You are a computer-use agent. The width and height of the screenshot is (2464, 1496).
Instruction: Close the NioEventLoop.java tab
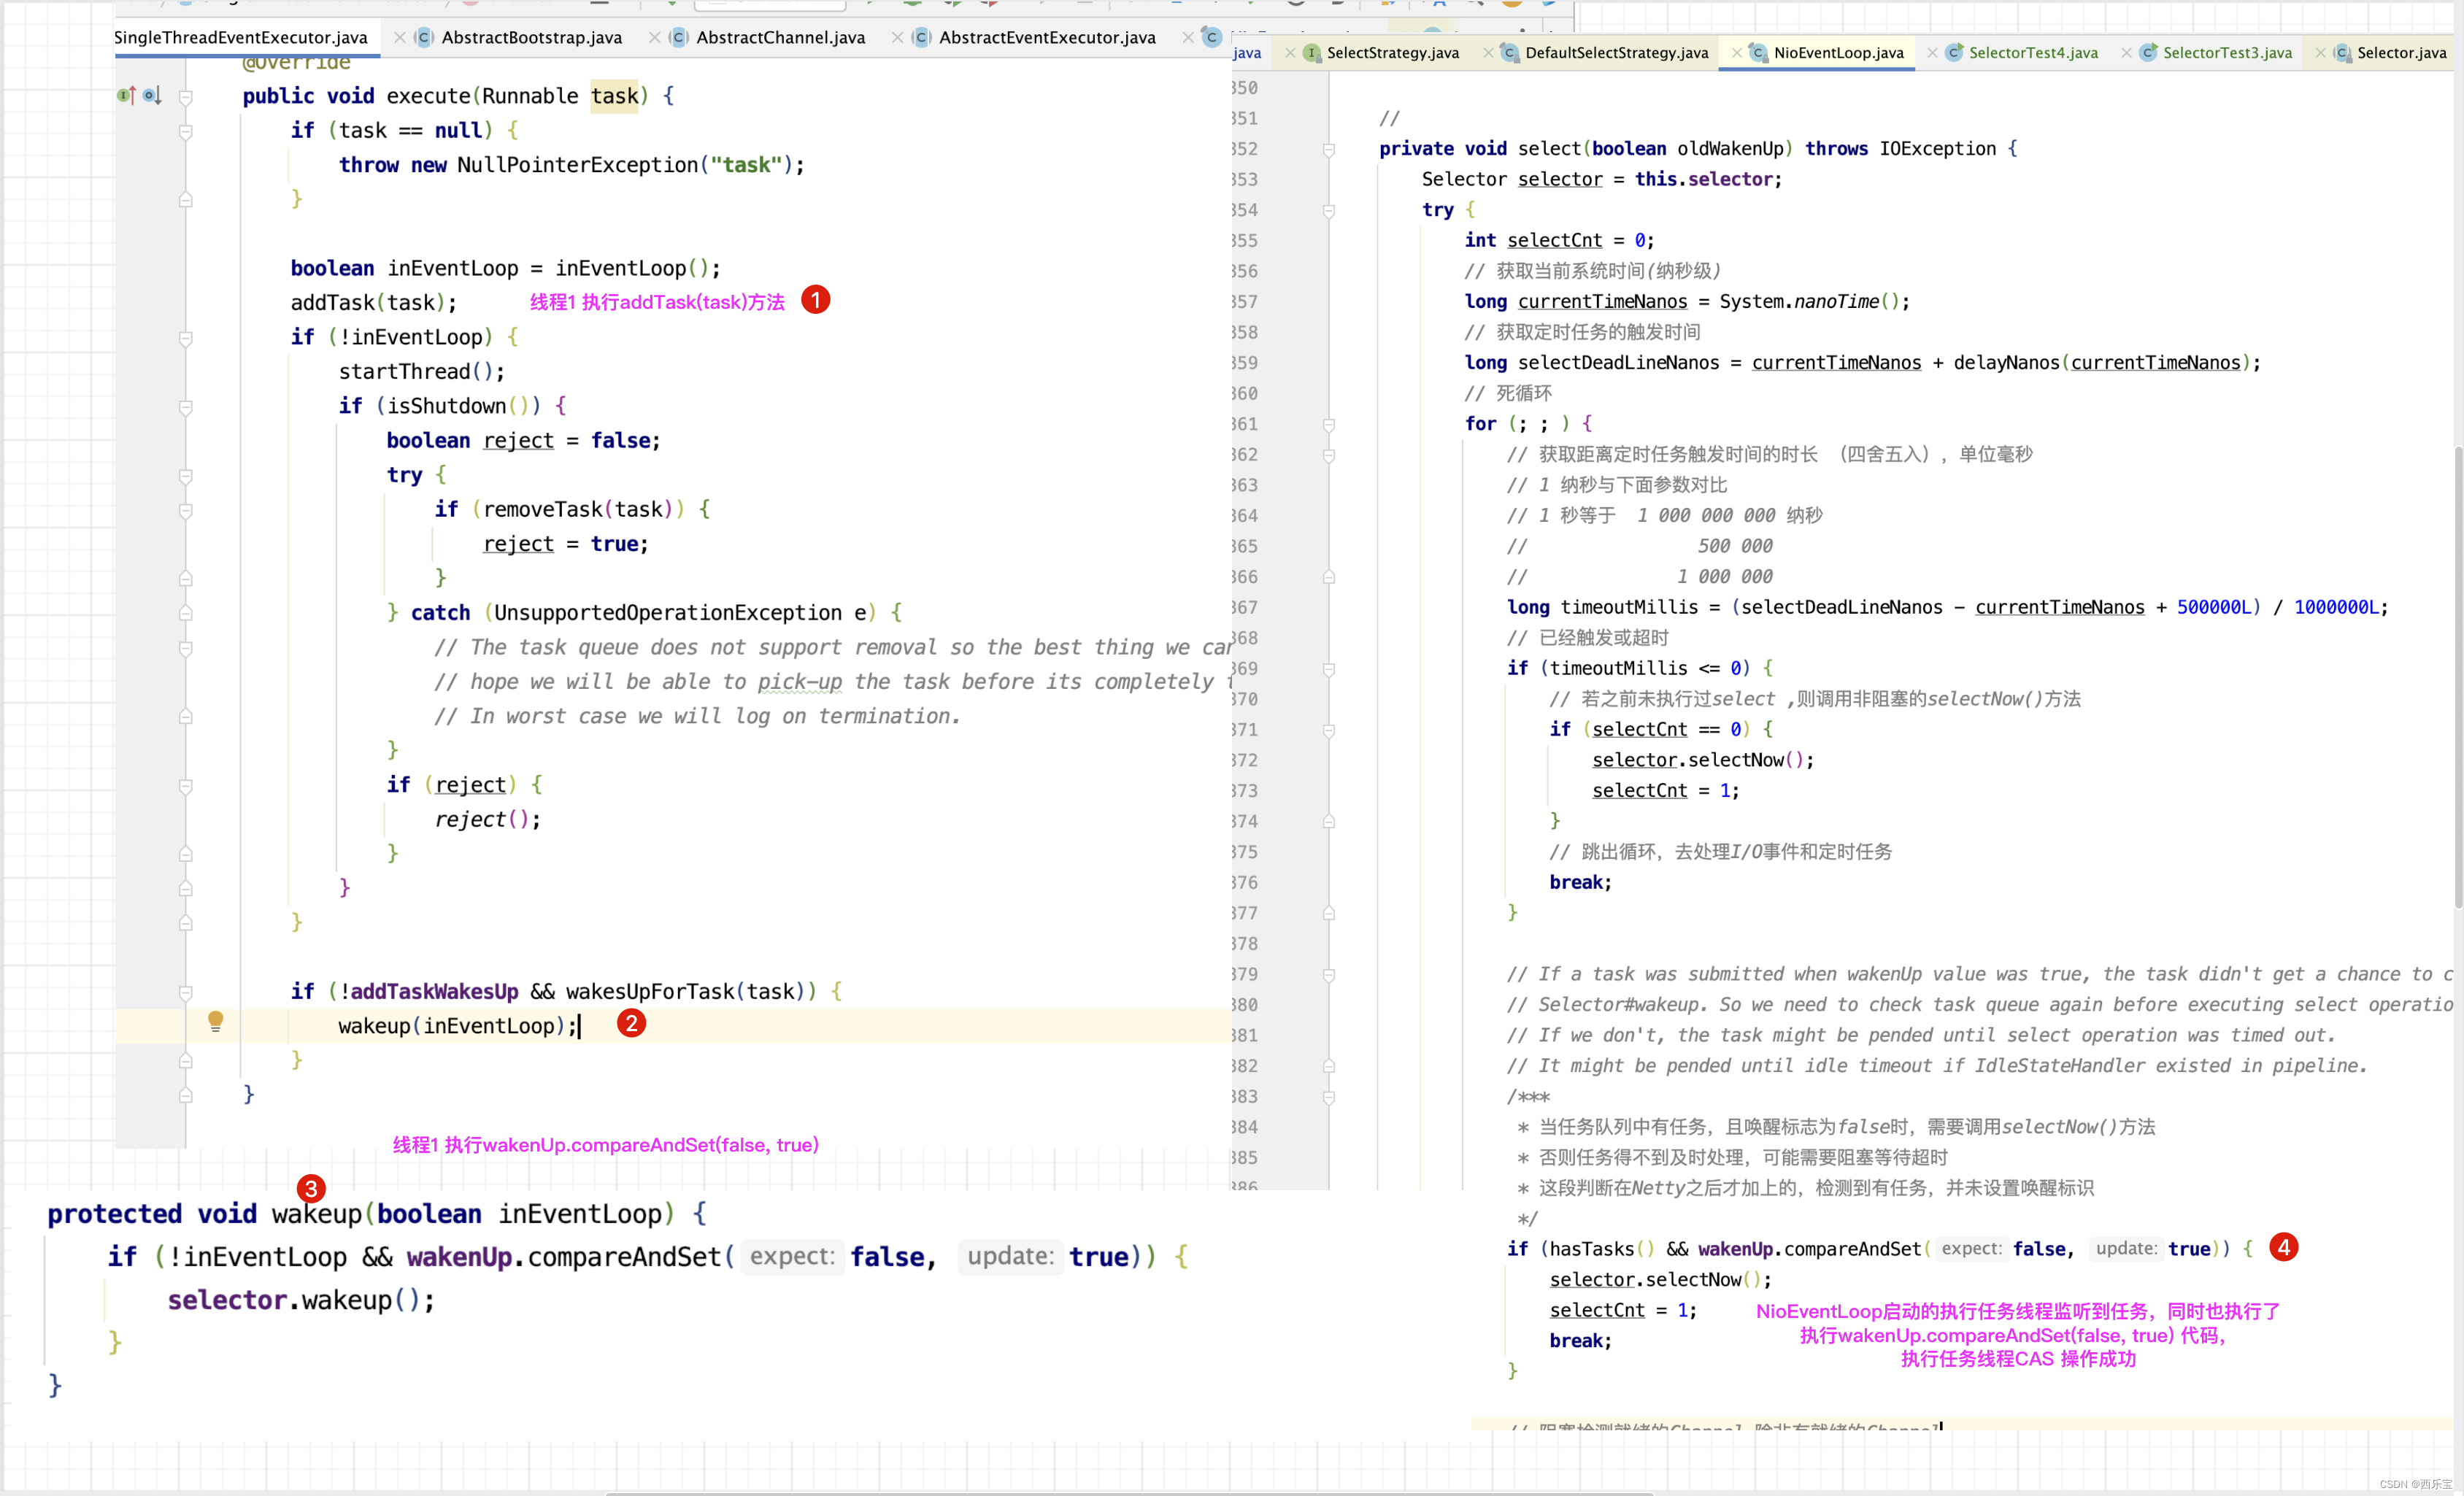click(1737, 53)
